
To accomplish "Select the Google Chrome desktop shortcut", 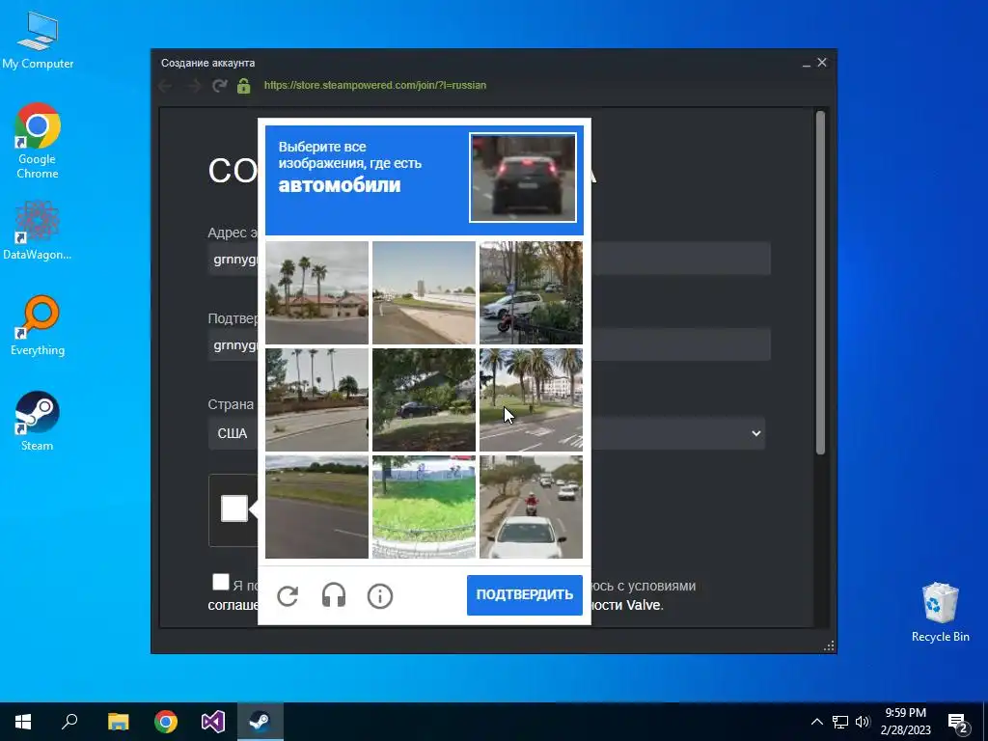I will [38, 141].
